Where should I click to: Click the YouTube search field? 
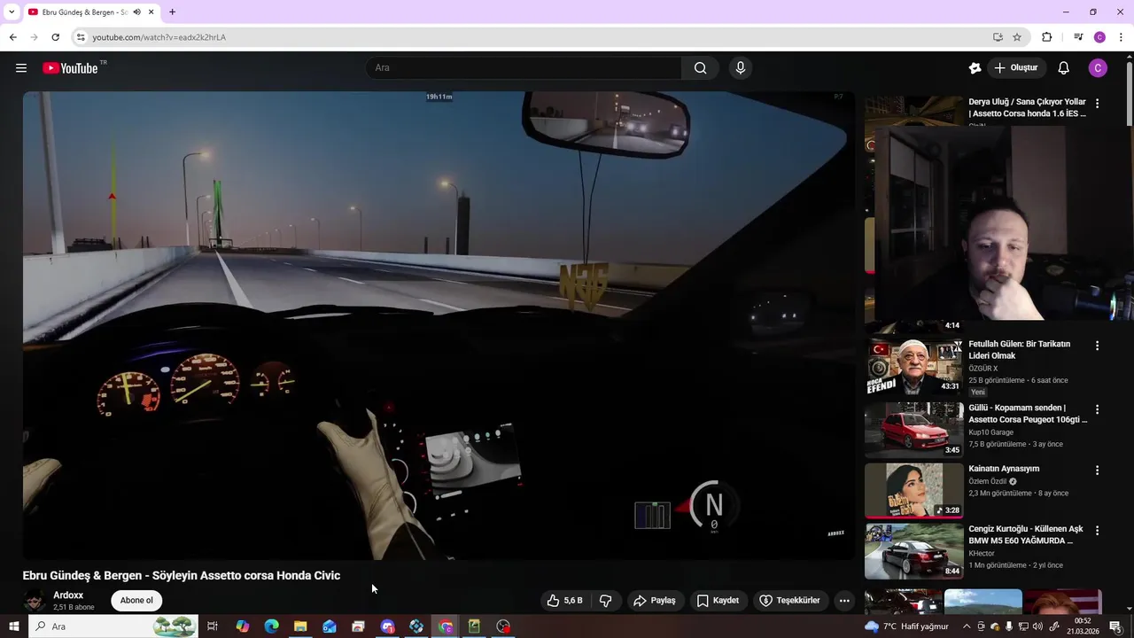pos(523,68)
